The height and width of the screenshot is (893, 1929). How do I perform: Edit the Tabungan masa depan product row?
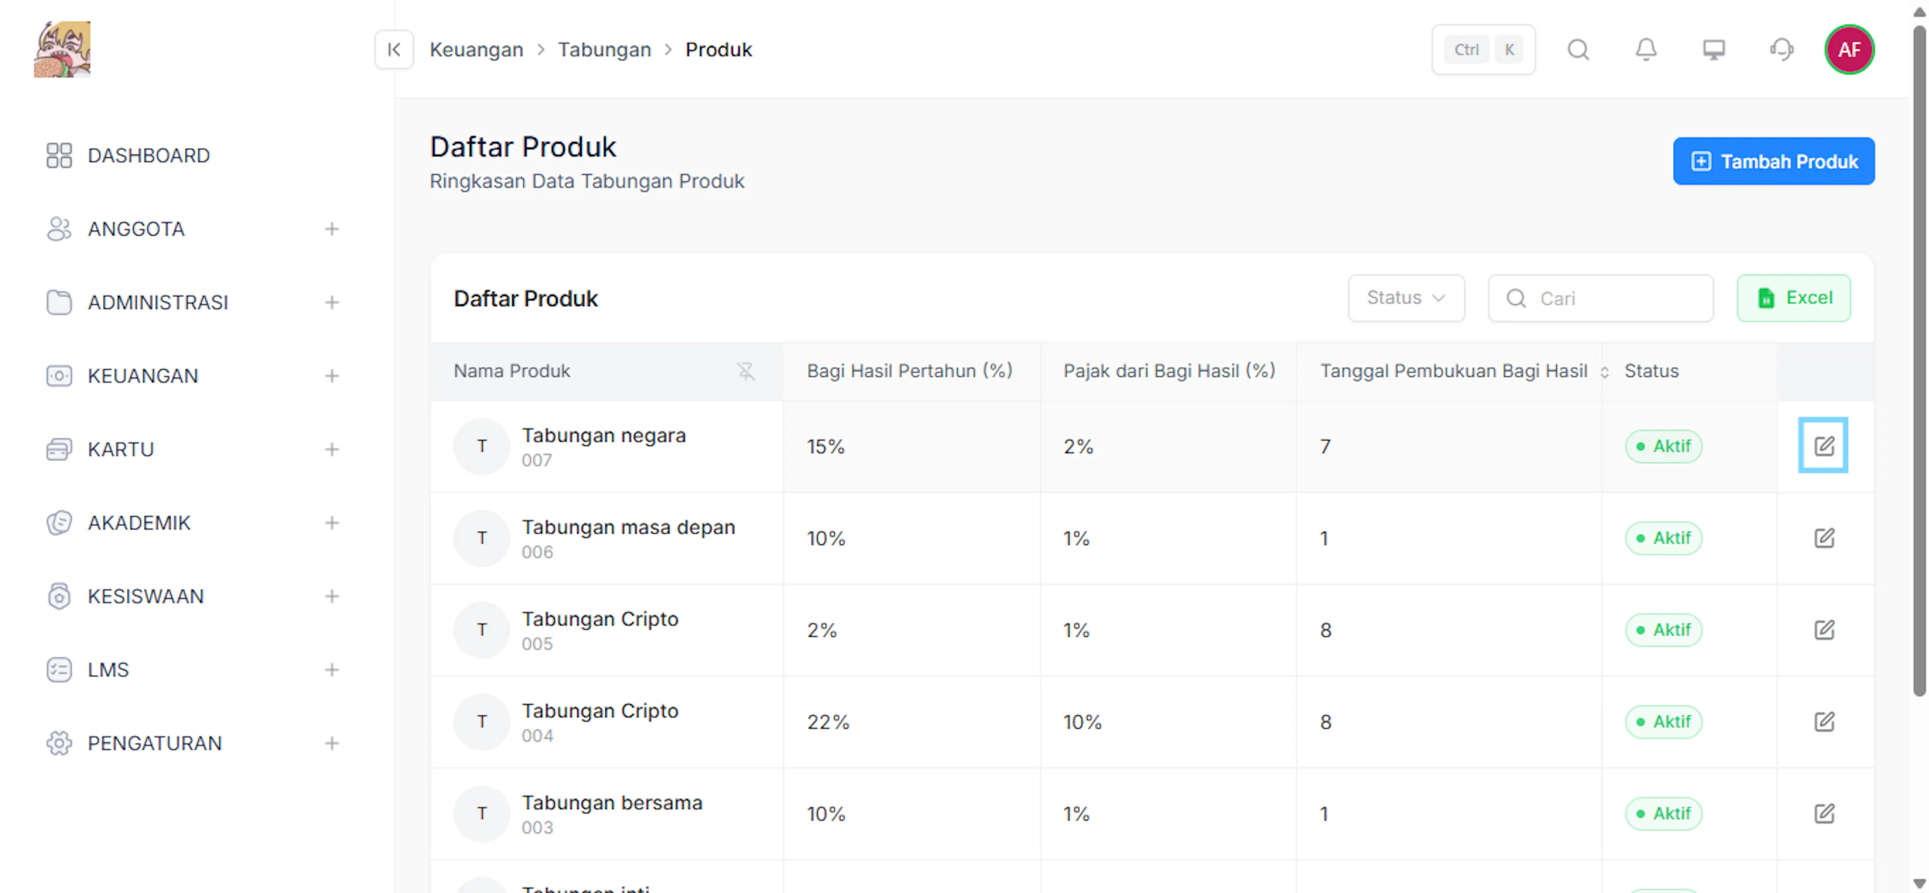click(1824, 538)
